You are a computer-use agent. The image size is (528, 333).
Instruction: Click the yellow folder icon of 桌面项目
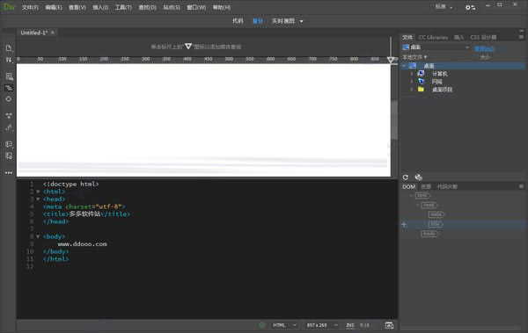(x=421, y=90)
